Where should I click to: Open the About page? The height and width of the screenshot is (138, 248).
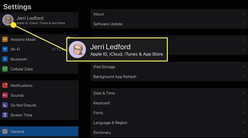click(169, 14)
